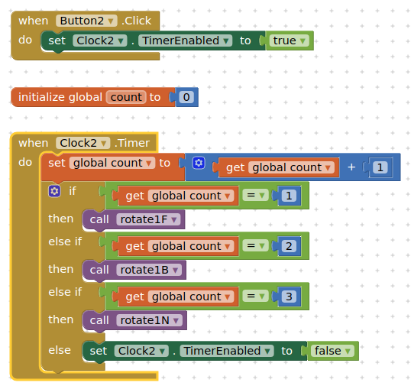Open the purple gear mutator on the if block
This screenshot has width=411, height=389.
tap(54, 191)
